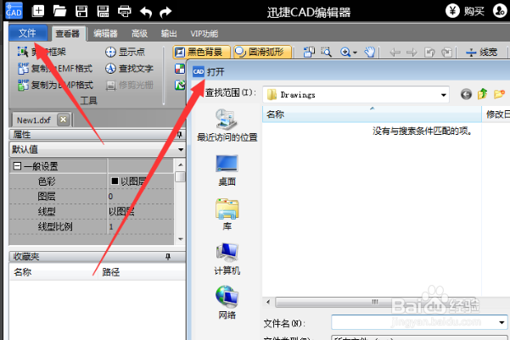Toggle 显示点 option

[125, 52]
